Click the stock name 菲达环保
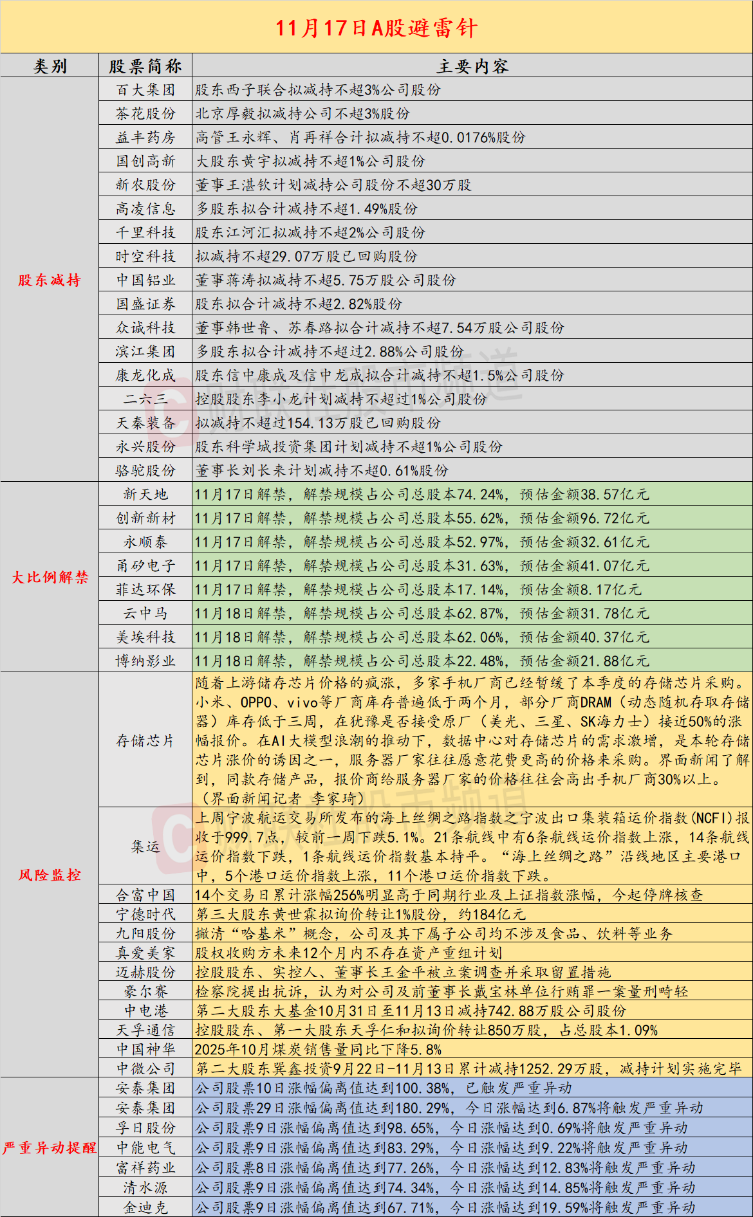This screenshot has width=753, height=1217. [x=145, y=590]
